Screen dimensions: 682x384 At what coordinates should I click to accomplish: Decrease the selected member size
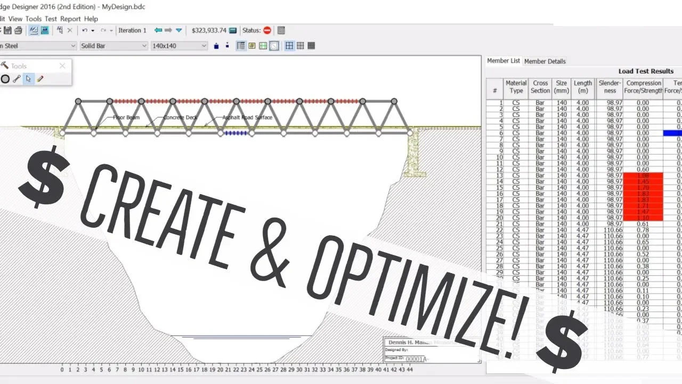point(228,46)
